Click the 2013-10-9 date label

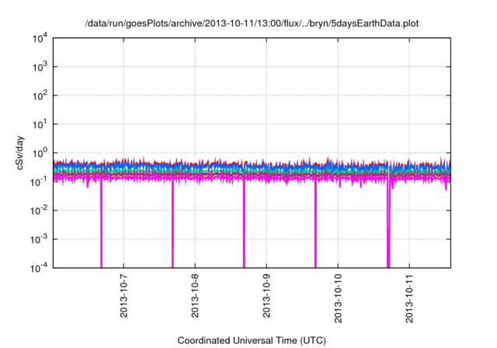[x=266, y=296]
